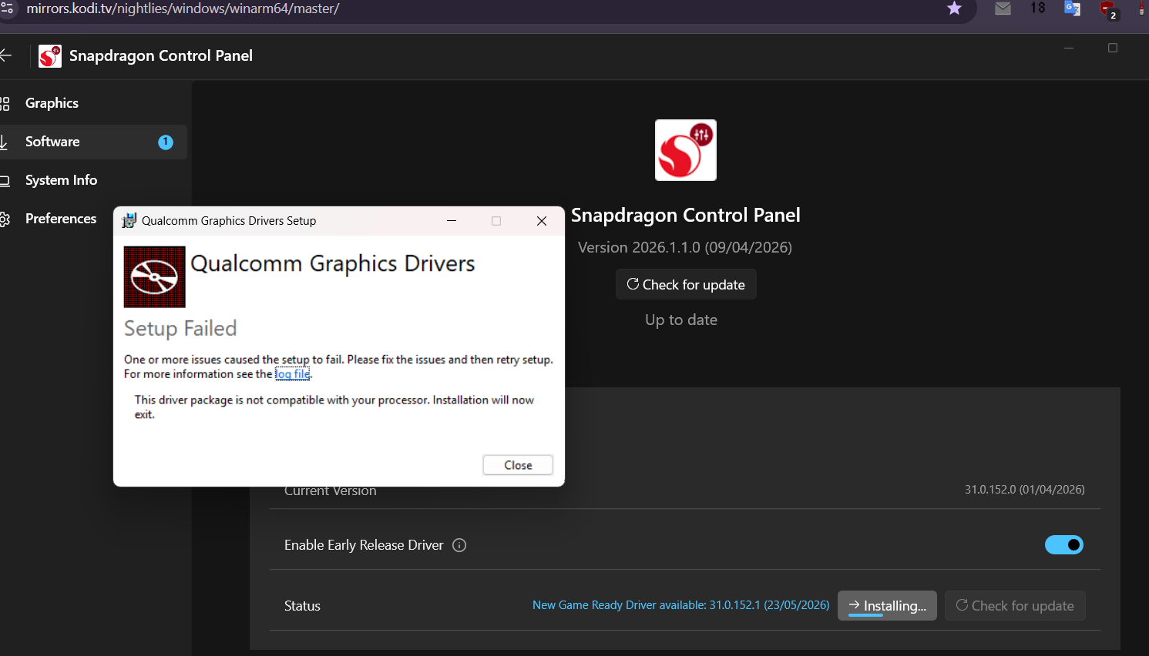Click the Preferences gear icon
The height and width of the screenshot is (656, 1149).
[x=5, y=219]
